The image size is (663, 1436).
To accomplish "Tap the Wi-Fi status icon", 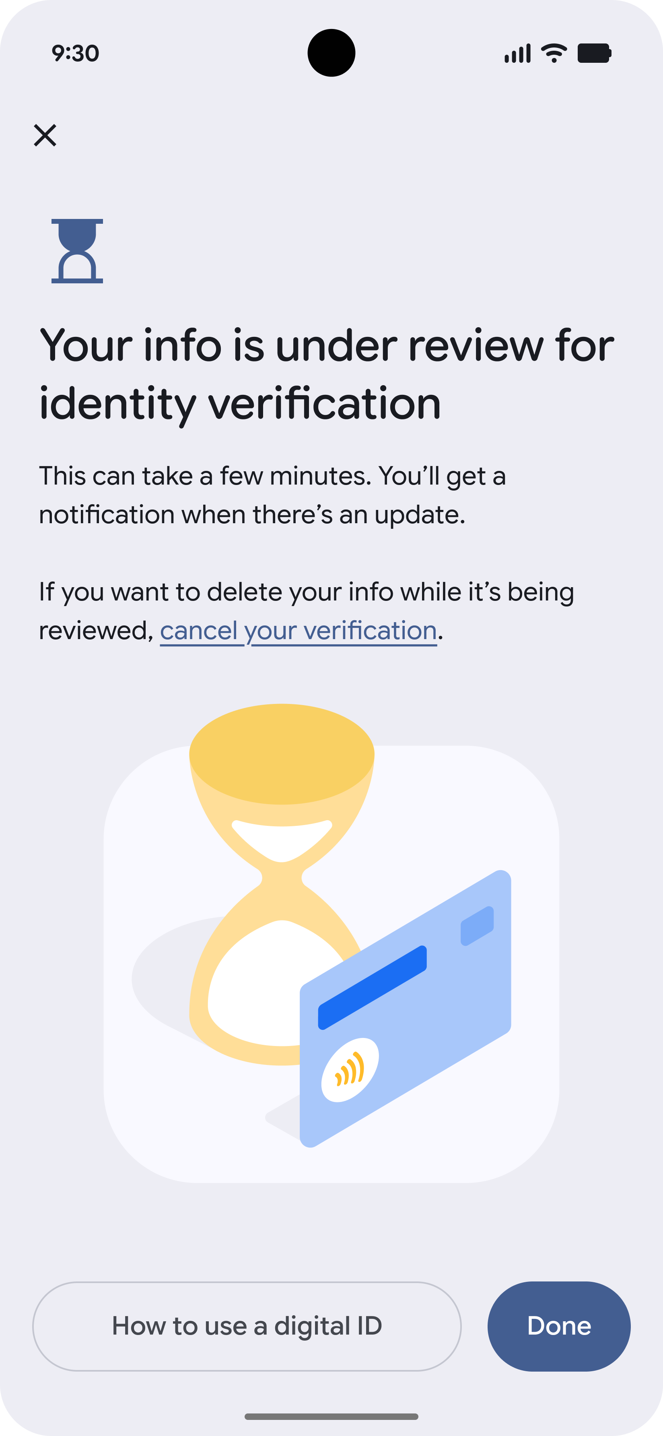I will pos(554,53).
